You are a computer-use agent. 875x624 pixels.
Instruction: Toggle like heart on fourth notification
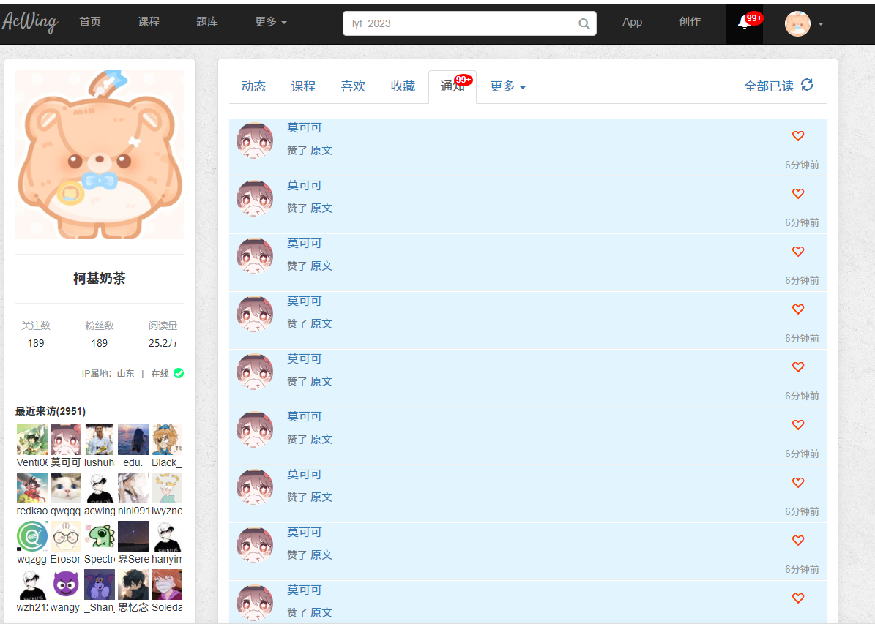coord(798,309)
